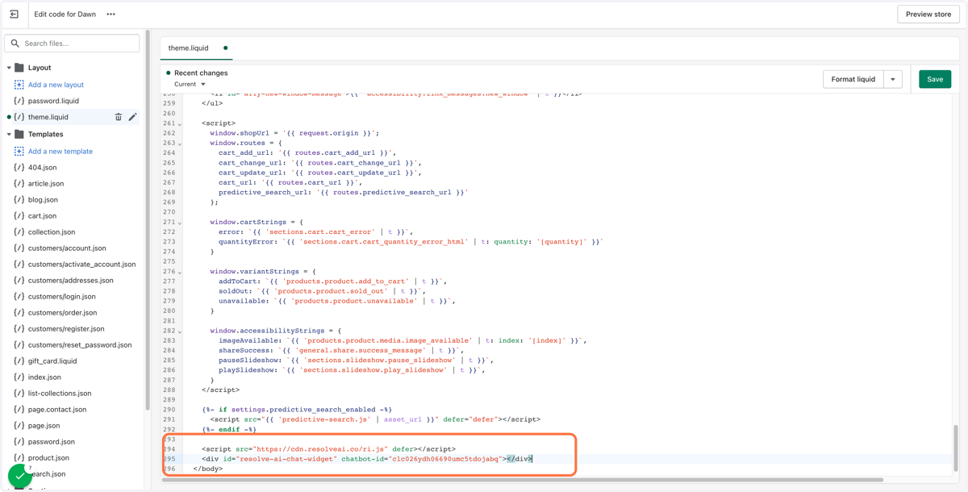The height and width of the screenshot is (492, 968).
Task: Click the file icon beside 404.json
Action: point(19,167)
